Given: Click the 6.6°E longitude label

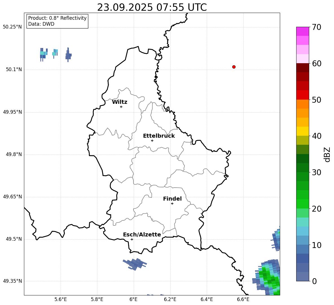Looking at the screenshot, I should pos(243,299).
